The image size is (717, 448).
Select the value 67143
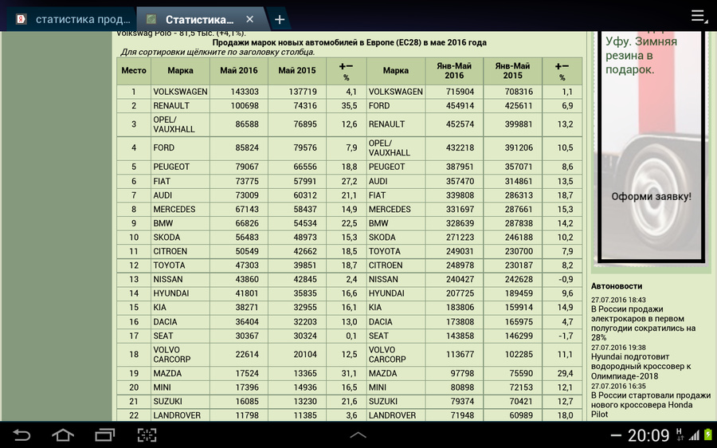pos(247,209)
